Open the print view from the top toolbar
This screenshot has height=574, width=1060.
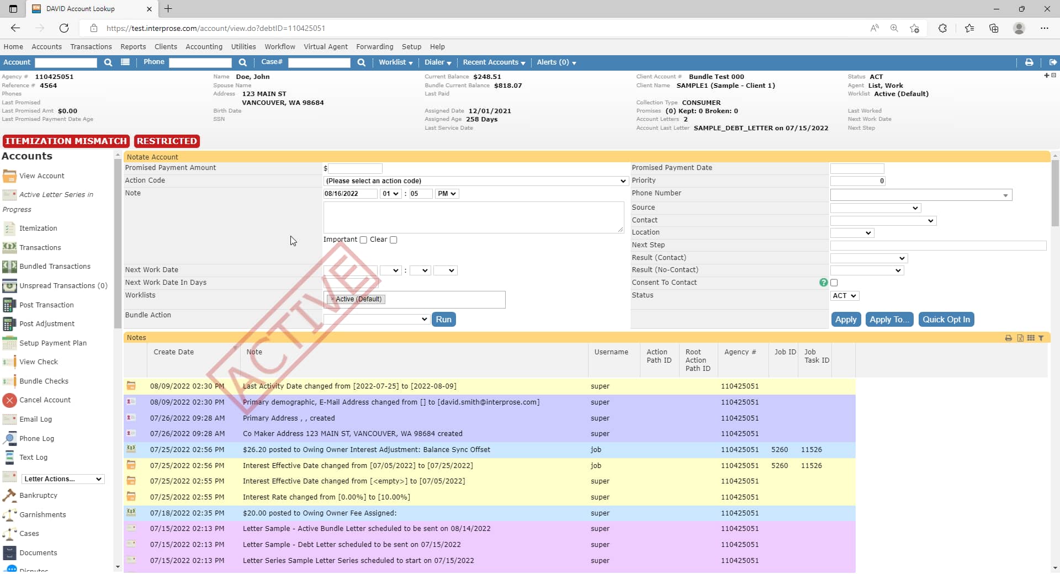pyautogui.click(x=1029, y=62)
